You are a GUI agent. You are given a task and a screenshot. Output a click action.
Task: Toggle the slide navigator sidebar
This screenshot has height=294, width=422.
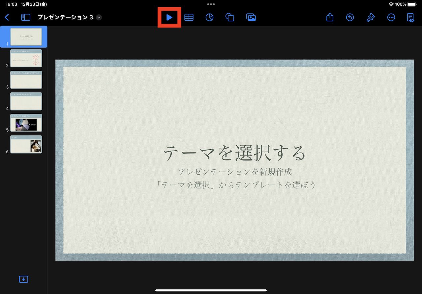point(26,17)
